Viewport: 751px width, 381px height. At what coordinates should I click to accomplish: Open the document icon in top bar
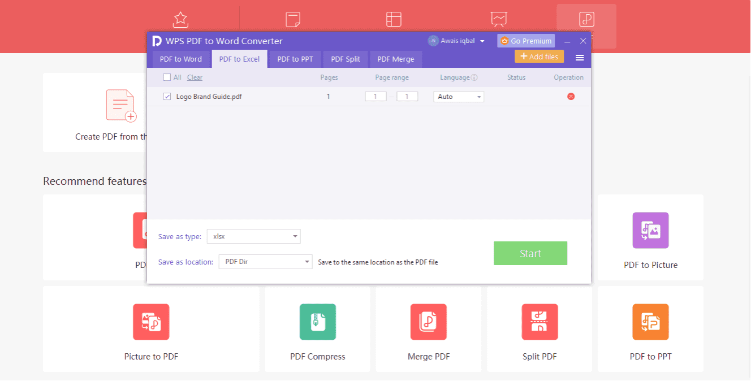coord(293,19)
